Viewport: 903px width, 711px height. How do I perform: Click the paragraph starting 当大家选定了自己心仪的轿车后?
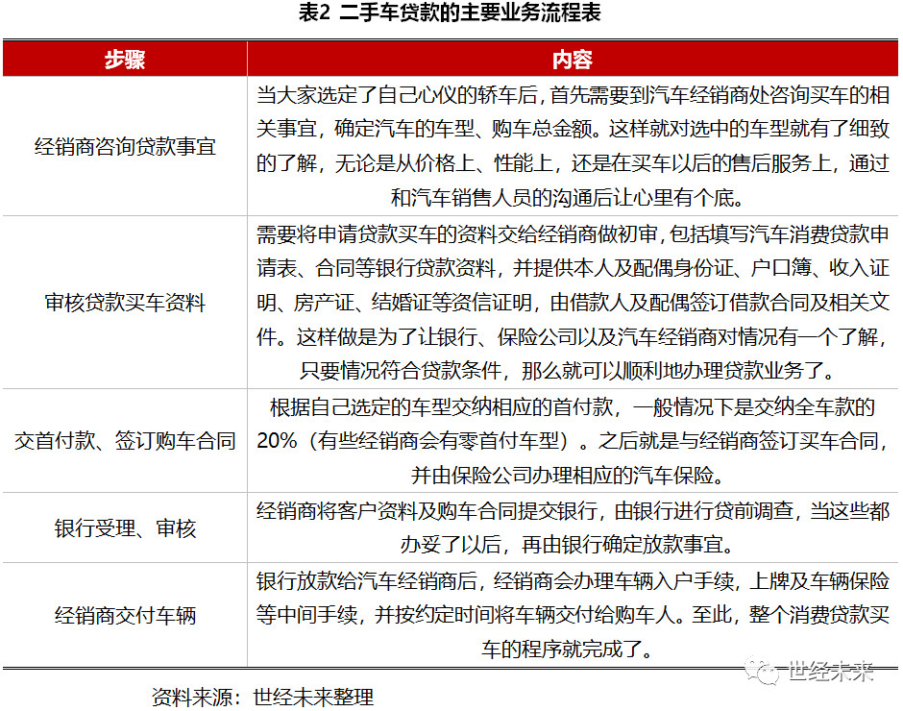573,146
